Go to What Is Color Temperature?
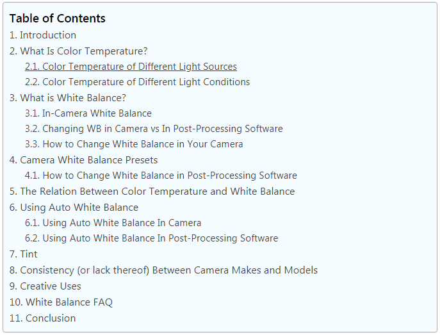Screen dimensions: 440x335 (78, 51)
